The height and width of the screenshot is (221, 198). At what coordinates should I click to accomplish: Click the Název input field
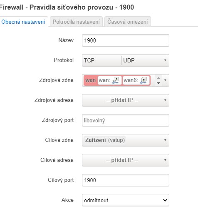[x=126, y=40]
